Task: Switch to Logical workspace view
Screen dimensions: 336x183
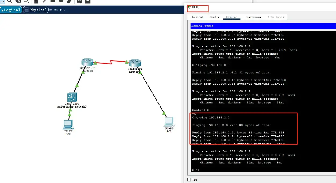Action: point(10,10)
